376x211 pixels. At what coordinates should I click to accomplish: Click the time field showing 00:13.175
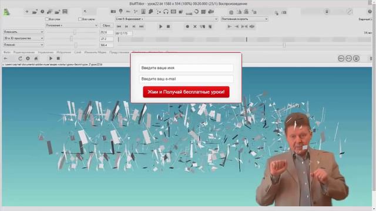tap(123, 33)
